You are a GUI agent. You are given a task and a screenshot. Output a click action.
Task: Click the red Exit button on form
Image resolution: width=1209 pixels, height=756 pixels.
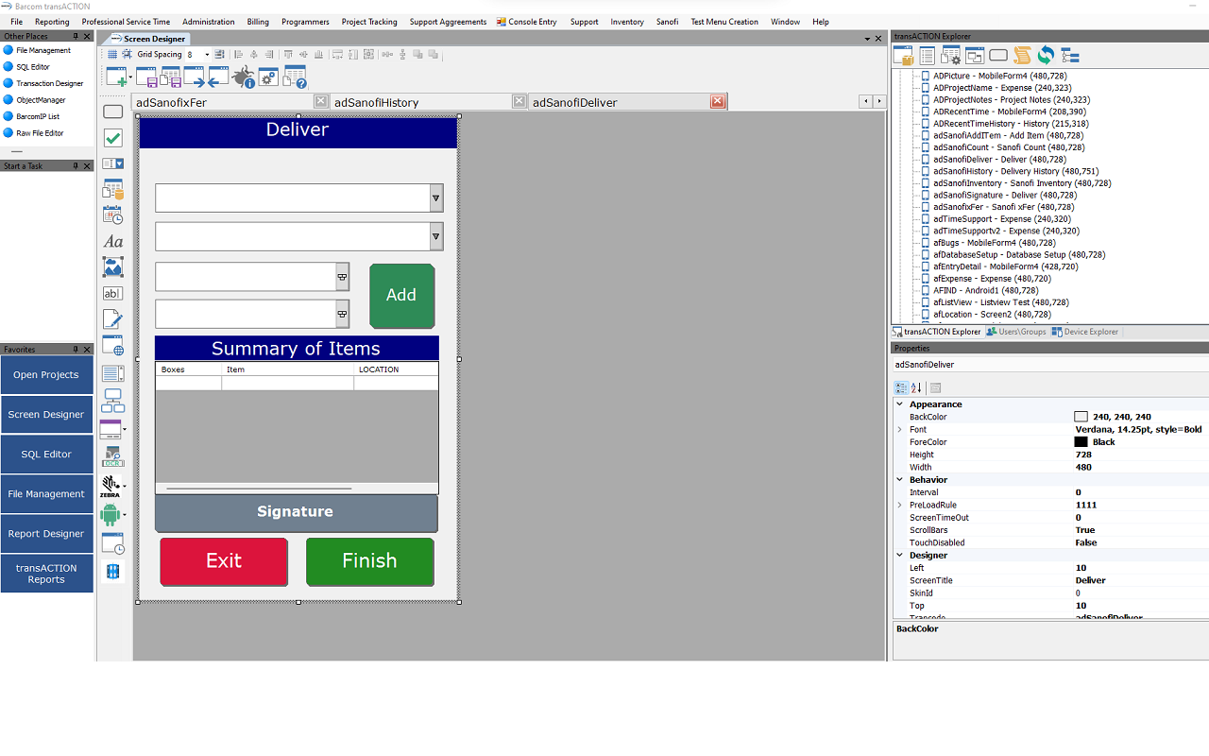coord(224,561)
